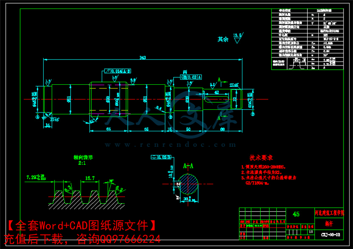This screenshot has height=249, width=353.
Task: Click the part name 蜗杆
Action: [x=329, y=224]
